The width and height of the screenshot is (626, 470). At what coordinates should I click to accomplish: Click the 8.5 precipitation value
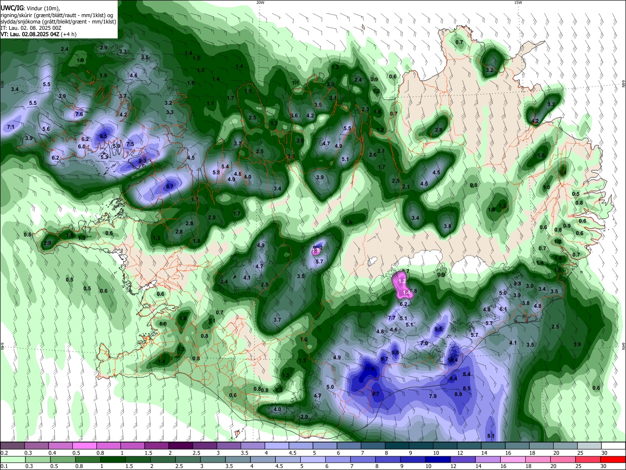467,388
